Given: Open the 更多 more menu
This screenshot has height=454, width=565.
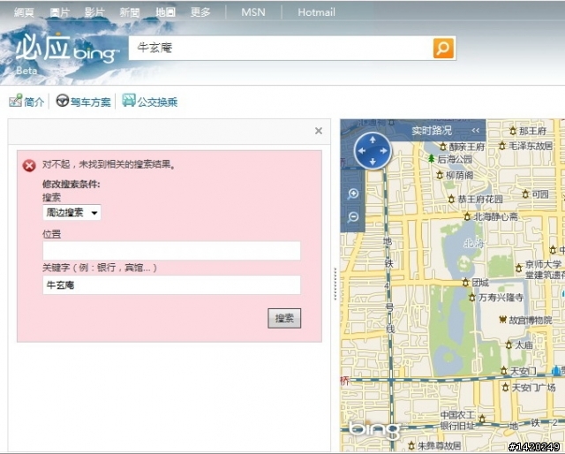Looking at the screenshot, I should [200, 12].
